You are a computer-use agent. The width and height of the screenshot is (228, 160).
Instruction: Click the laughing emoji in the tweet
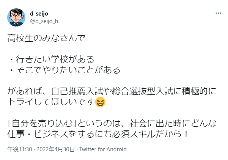[101, 102]
